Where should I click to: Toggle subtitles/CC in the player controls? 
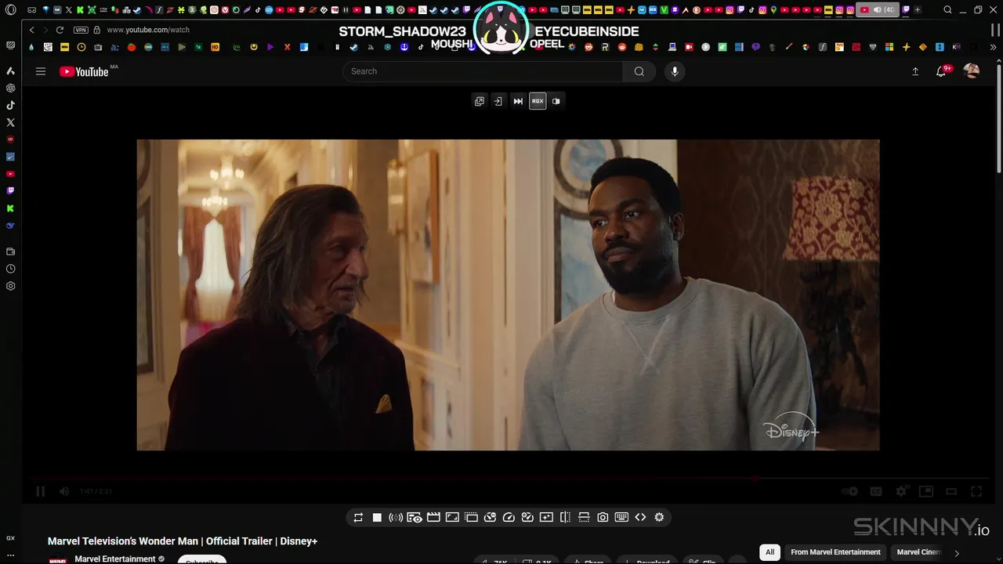click(x=876, y=491)
